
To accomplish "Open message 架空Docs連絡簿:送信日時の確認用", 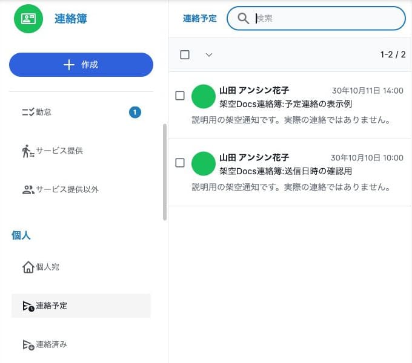I will (x=285, y=171).
